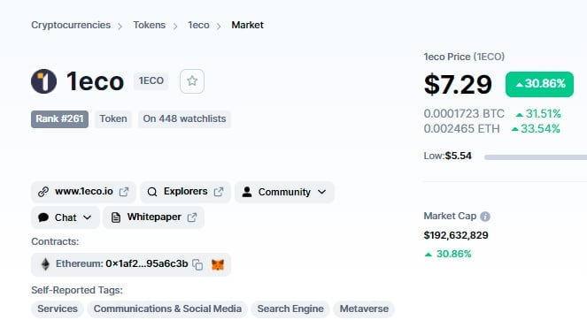Screen dimensions: 587x320
Task: Select the Search Engine tag
Action: click(290, 309)
